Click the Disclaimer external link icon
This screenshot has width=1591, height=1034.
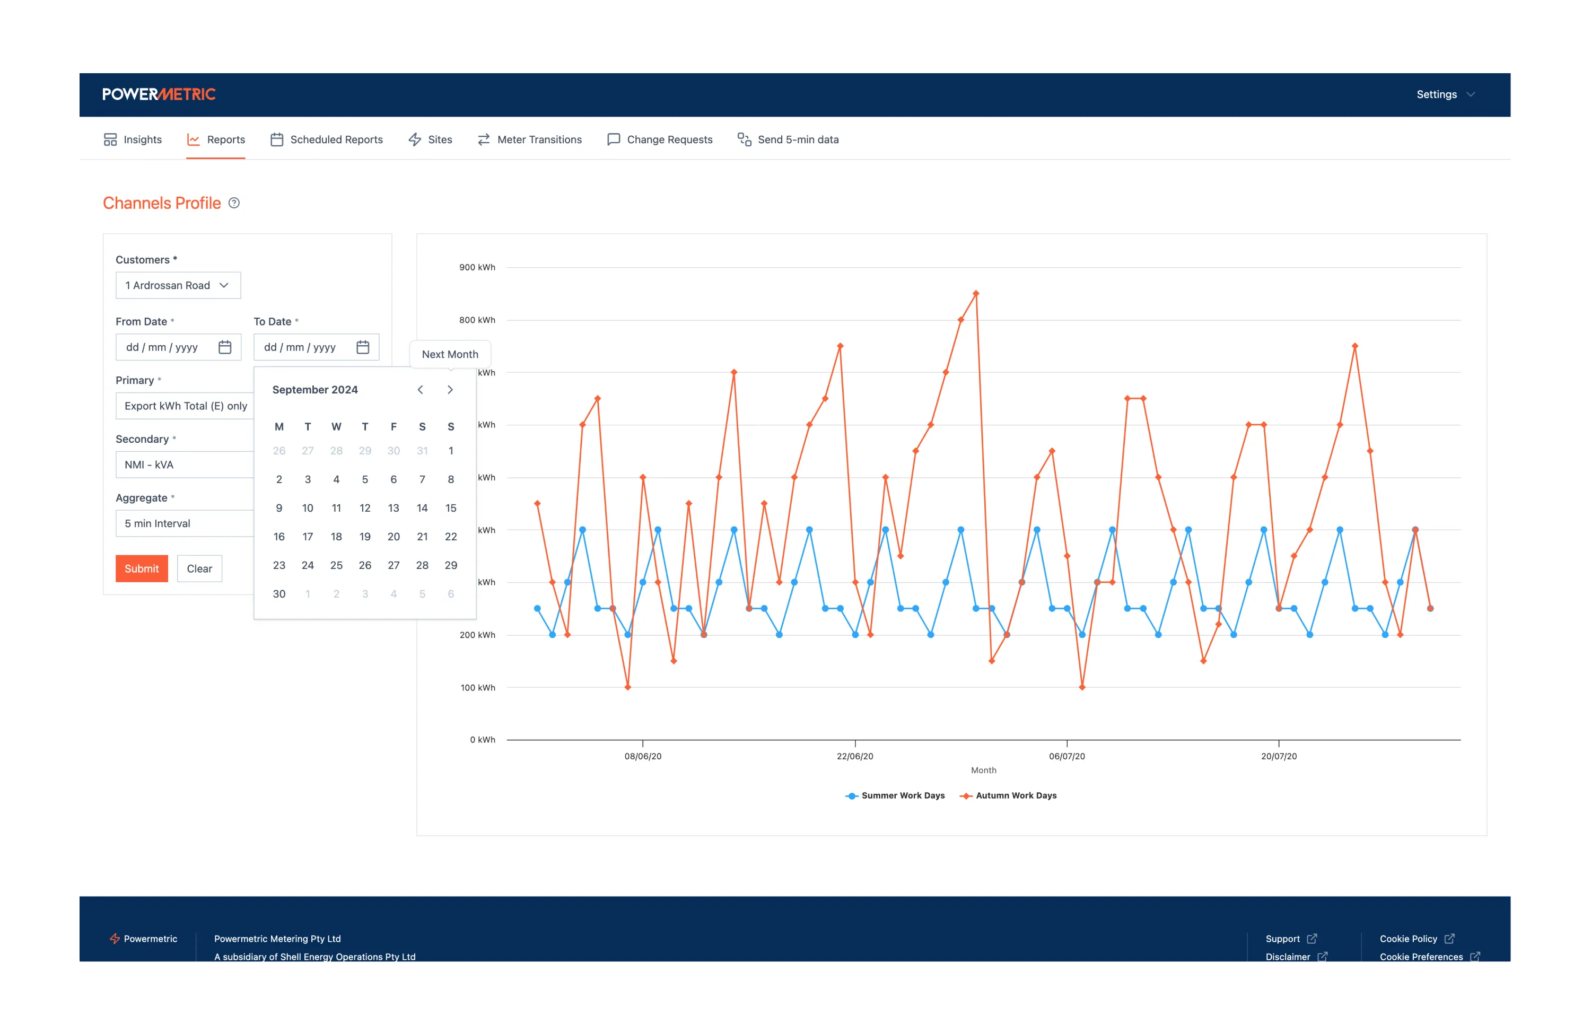coord(1322,957)
